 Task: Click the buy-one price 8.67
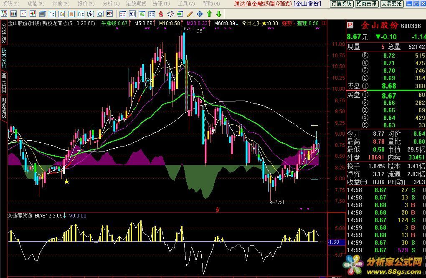click(x=389, y=96)
